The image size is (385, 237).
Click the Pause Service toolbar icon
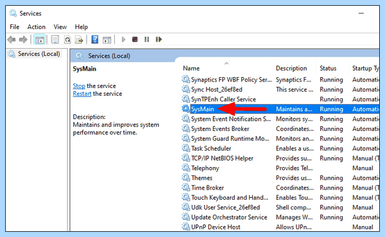146,39
